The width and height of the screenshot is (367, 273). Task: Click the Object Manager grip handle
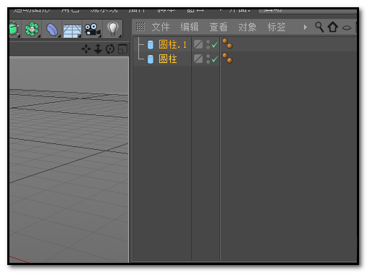pyautogui.click(x=140, y=27)
